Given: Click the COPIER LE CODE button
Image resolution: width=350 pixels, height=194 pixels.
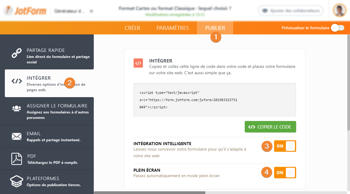Looking at the screenshot, I should 270,127.
